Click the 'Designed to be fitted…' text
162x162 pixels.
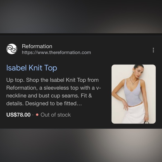(54, 103)
